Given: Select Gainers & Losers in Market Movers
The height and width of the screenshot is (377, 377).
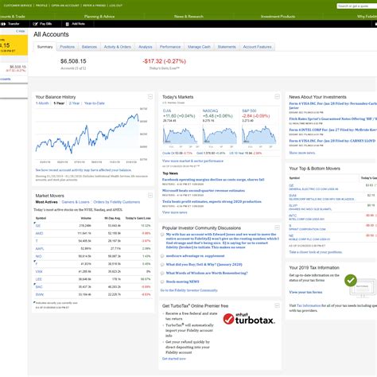Looking at the screenshot, I should pyautogui.click(x=76, y=202).
